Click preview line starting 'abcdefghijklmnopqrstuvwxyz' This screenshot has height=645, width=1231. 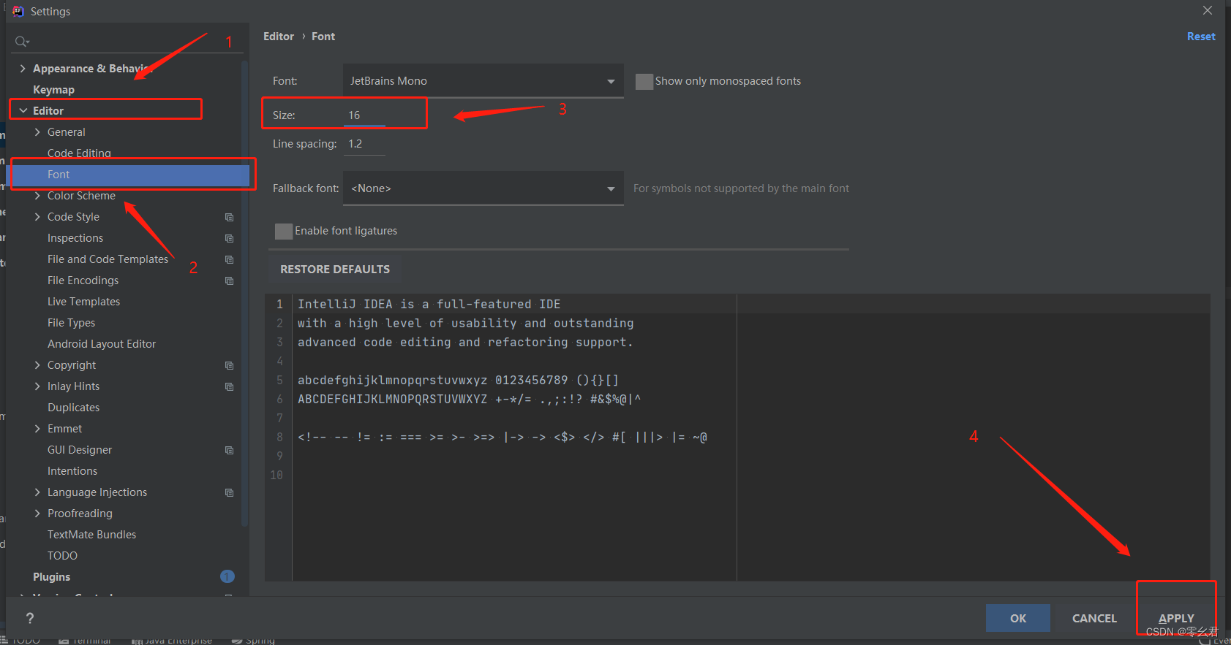coord(458,380)
